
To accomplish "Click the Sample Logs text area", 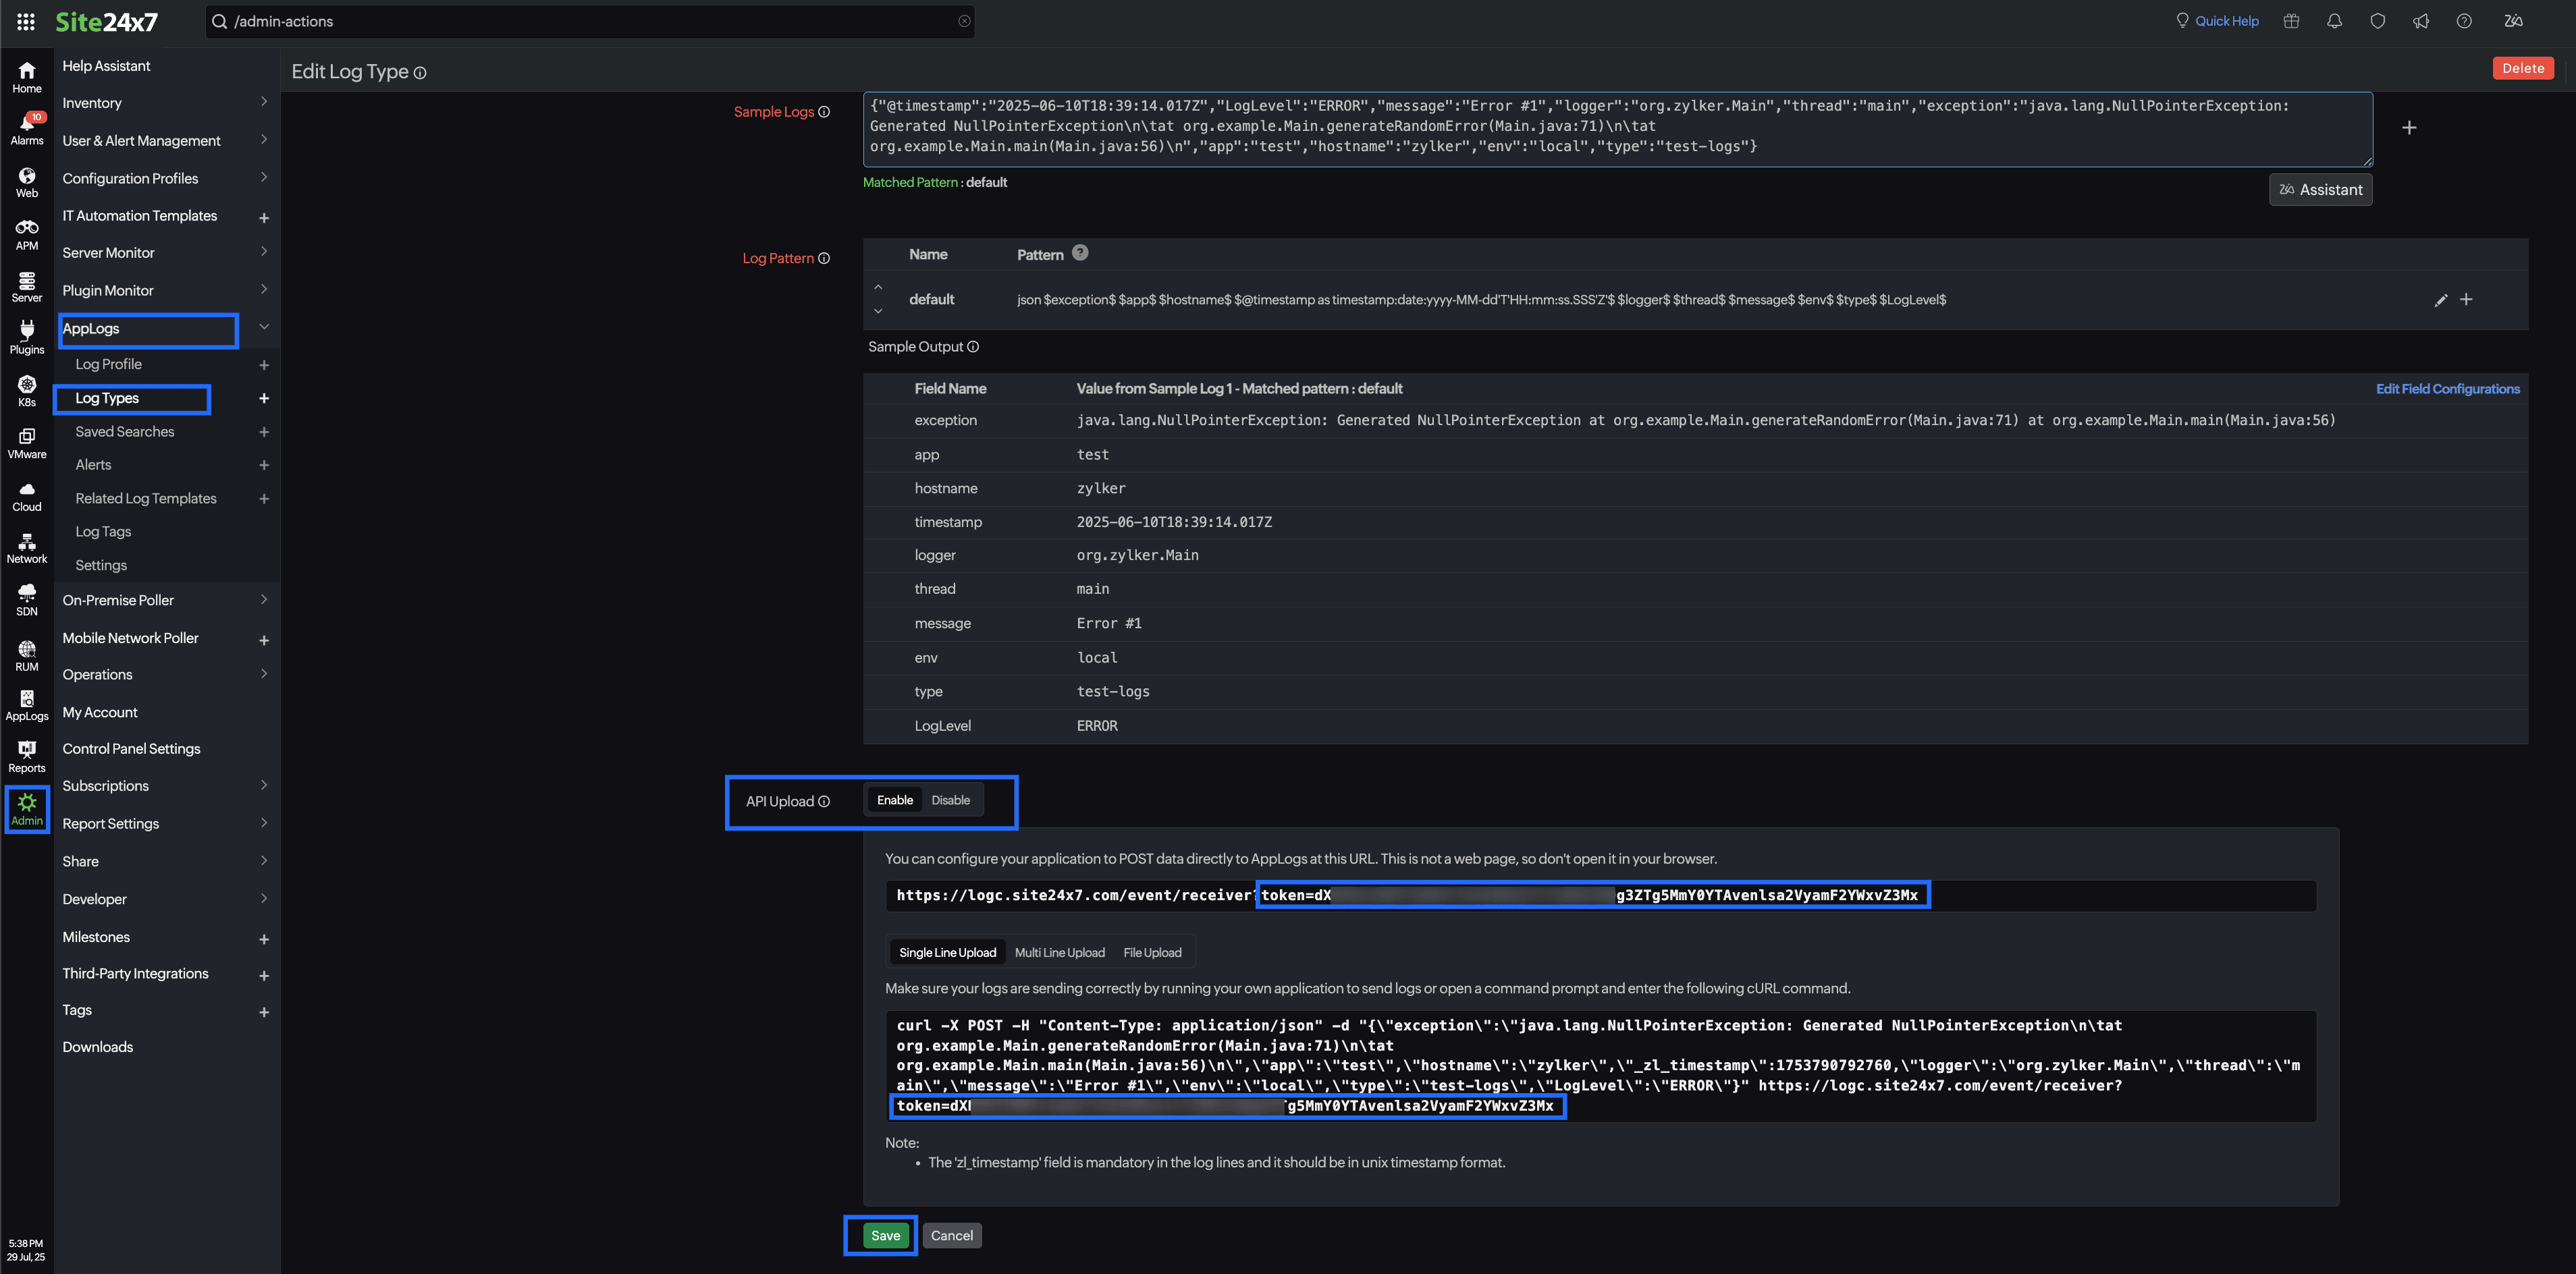I will [x=1616, y=128].
